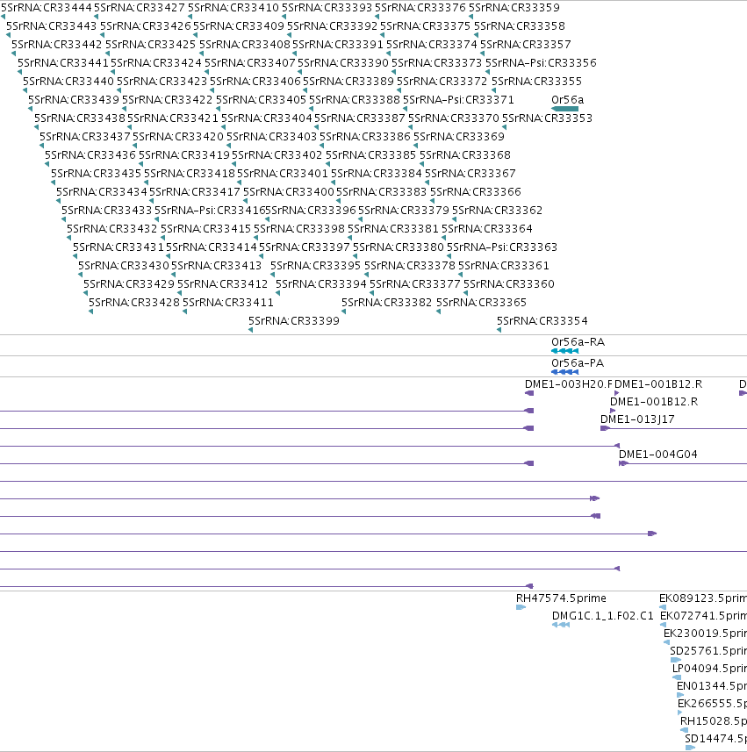747x752 pixels.
Task: Select the DME1-004G04 label
Action: (658, 455)
